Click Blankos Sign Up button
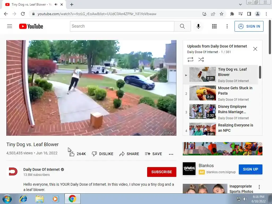272x204 pixels. [x=250, y=169]
